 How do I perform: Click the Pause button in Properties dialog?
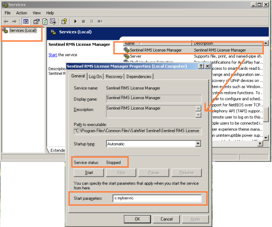(154, 173)
